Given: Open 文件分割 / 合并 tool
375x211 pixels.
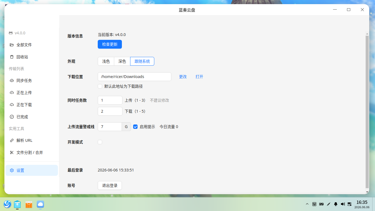Looking at the screenshot, I should point(32,152).
